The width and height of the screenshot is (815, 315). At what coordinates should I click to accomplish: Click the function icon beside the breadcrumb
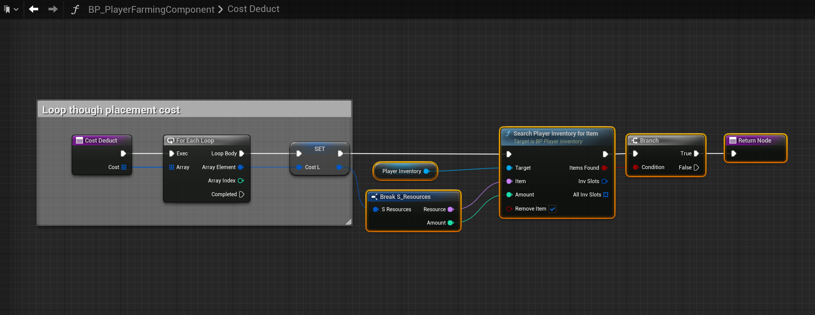[75, 9]
